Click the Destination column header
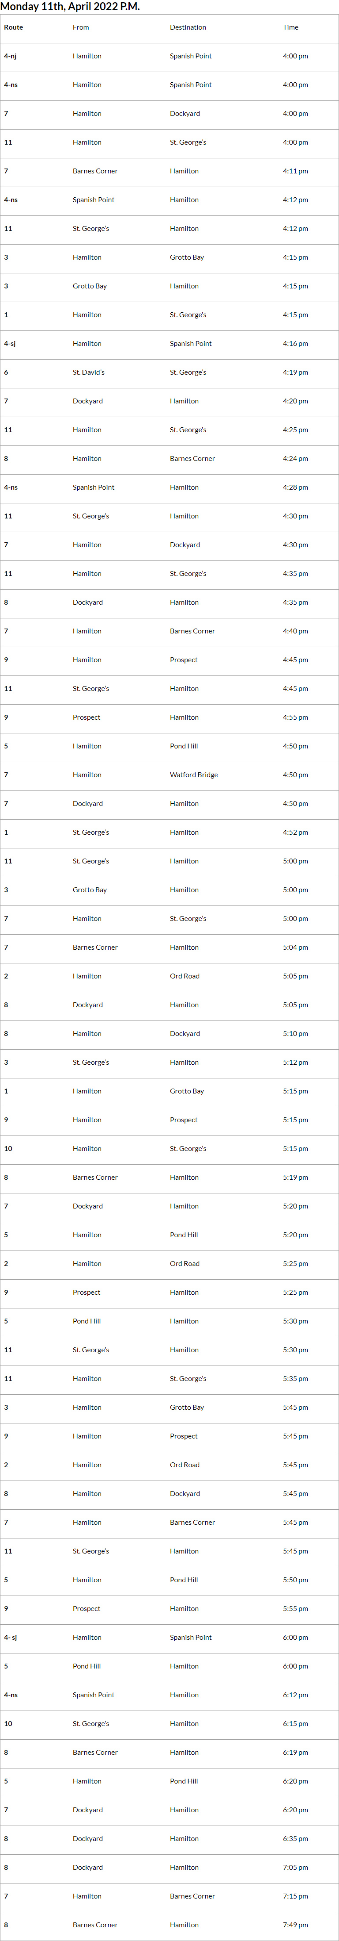The width and height of the screenshot is (339, 1941). [188, 27]
